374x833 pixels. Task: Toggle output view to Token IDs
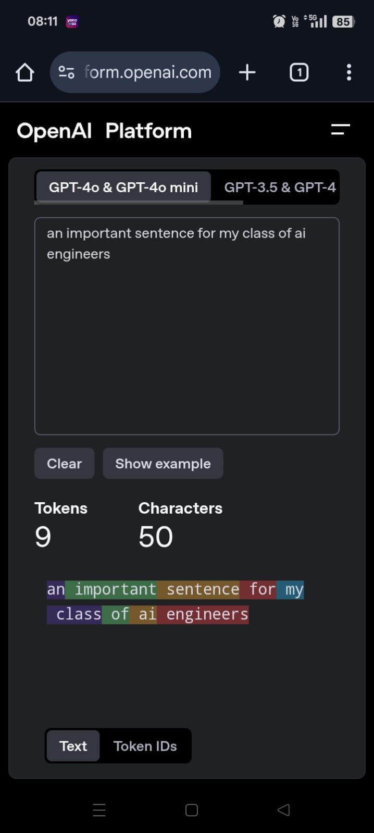pyautogui.click(x=145, y=746)
